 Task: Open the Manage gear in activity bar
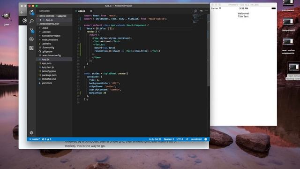click(x=31, y=132)
